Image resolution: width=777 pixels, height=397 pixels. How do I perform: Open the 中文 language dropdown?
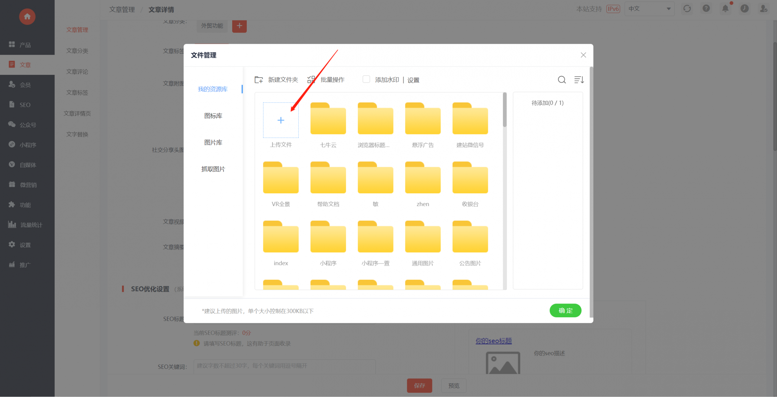click(x=649, y=9)
